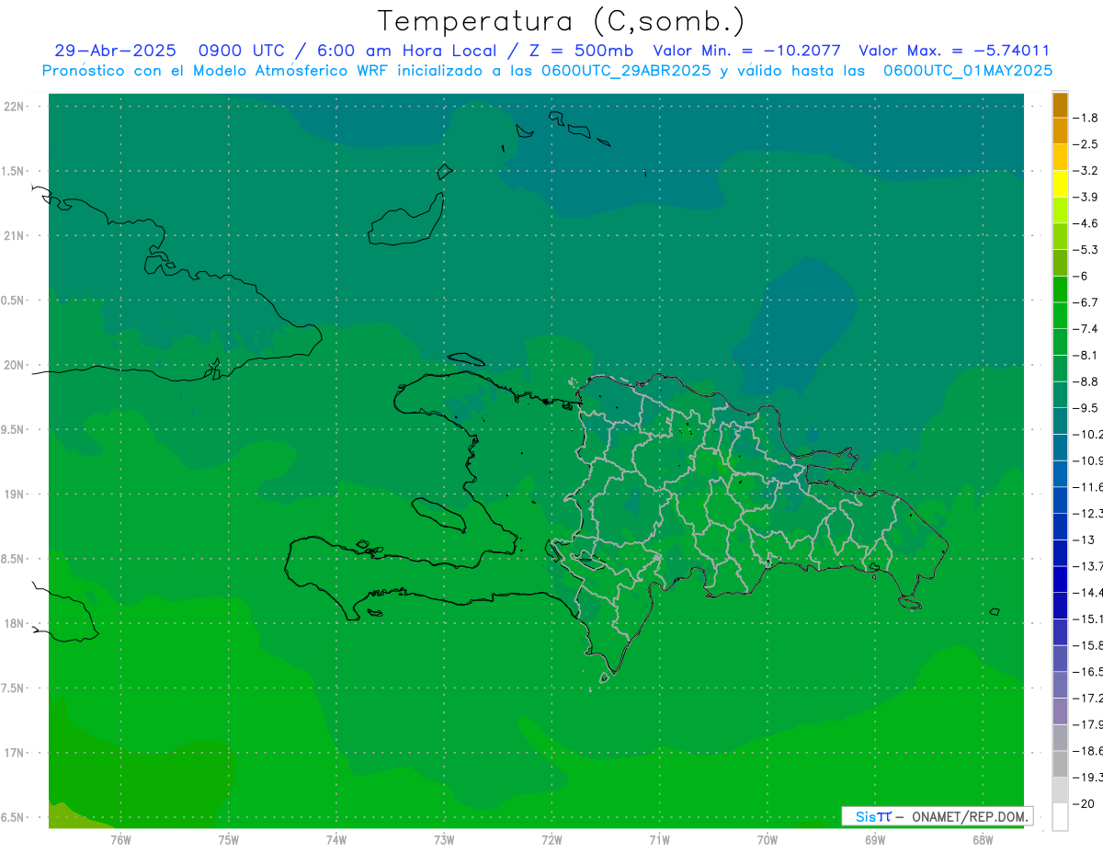Image resolution: width=1103 pixels, height=852 pixels.
Task: Click the "19N" latitude axis label
Action: point(14,494)
